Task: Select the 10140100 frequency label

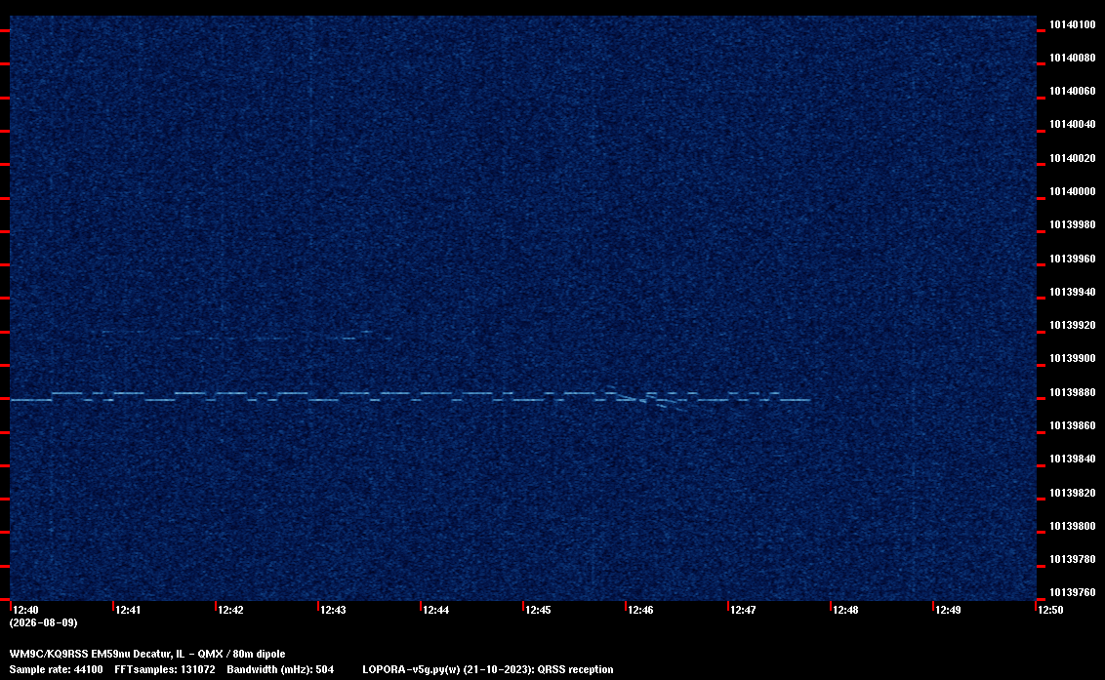Action: 1073,24
